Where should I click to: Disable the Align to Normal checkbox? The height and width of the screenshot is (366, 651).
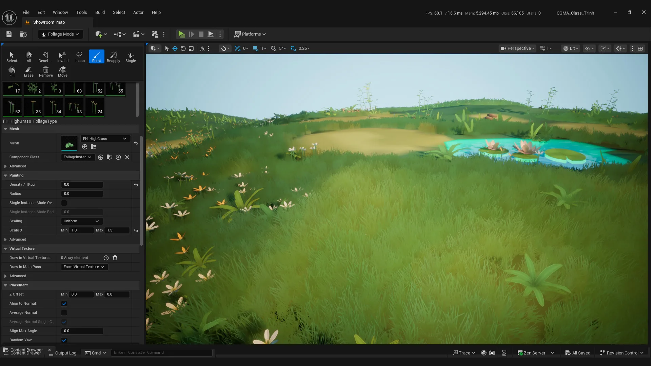point(64,304)
